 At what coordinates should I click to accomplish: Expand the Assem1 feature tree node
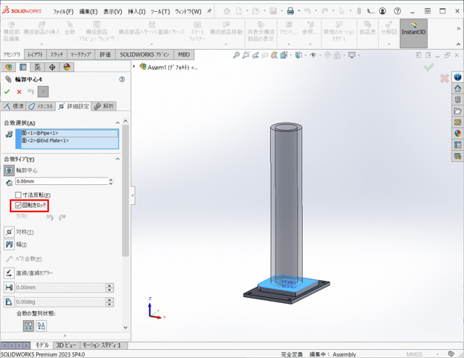134,67
